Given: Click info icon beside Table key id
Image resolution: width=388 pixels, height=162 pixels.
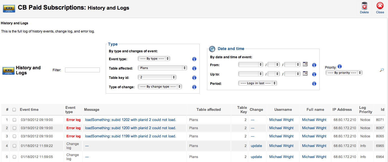Looking at the screenshot, I should (194, 78).
